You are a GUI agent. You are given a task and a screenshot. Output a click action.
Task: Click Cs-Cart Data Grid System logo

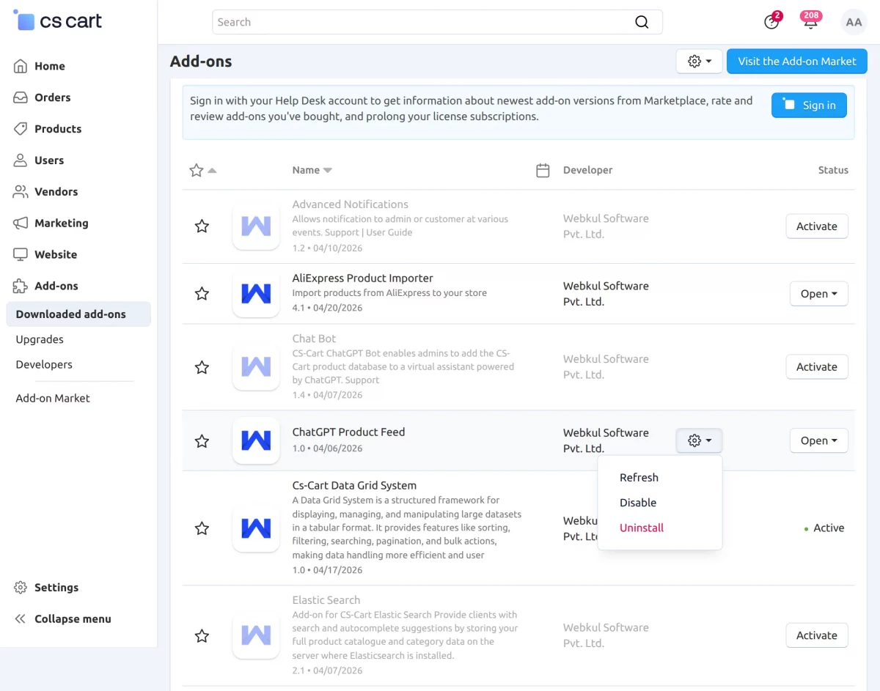[x=256, y=528]
